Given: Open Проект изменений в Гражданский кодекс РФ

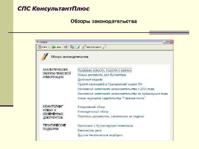Looking at the screenshot, I should tap(110, 84).
